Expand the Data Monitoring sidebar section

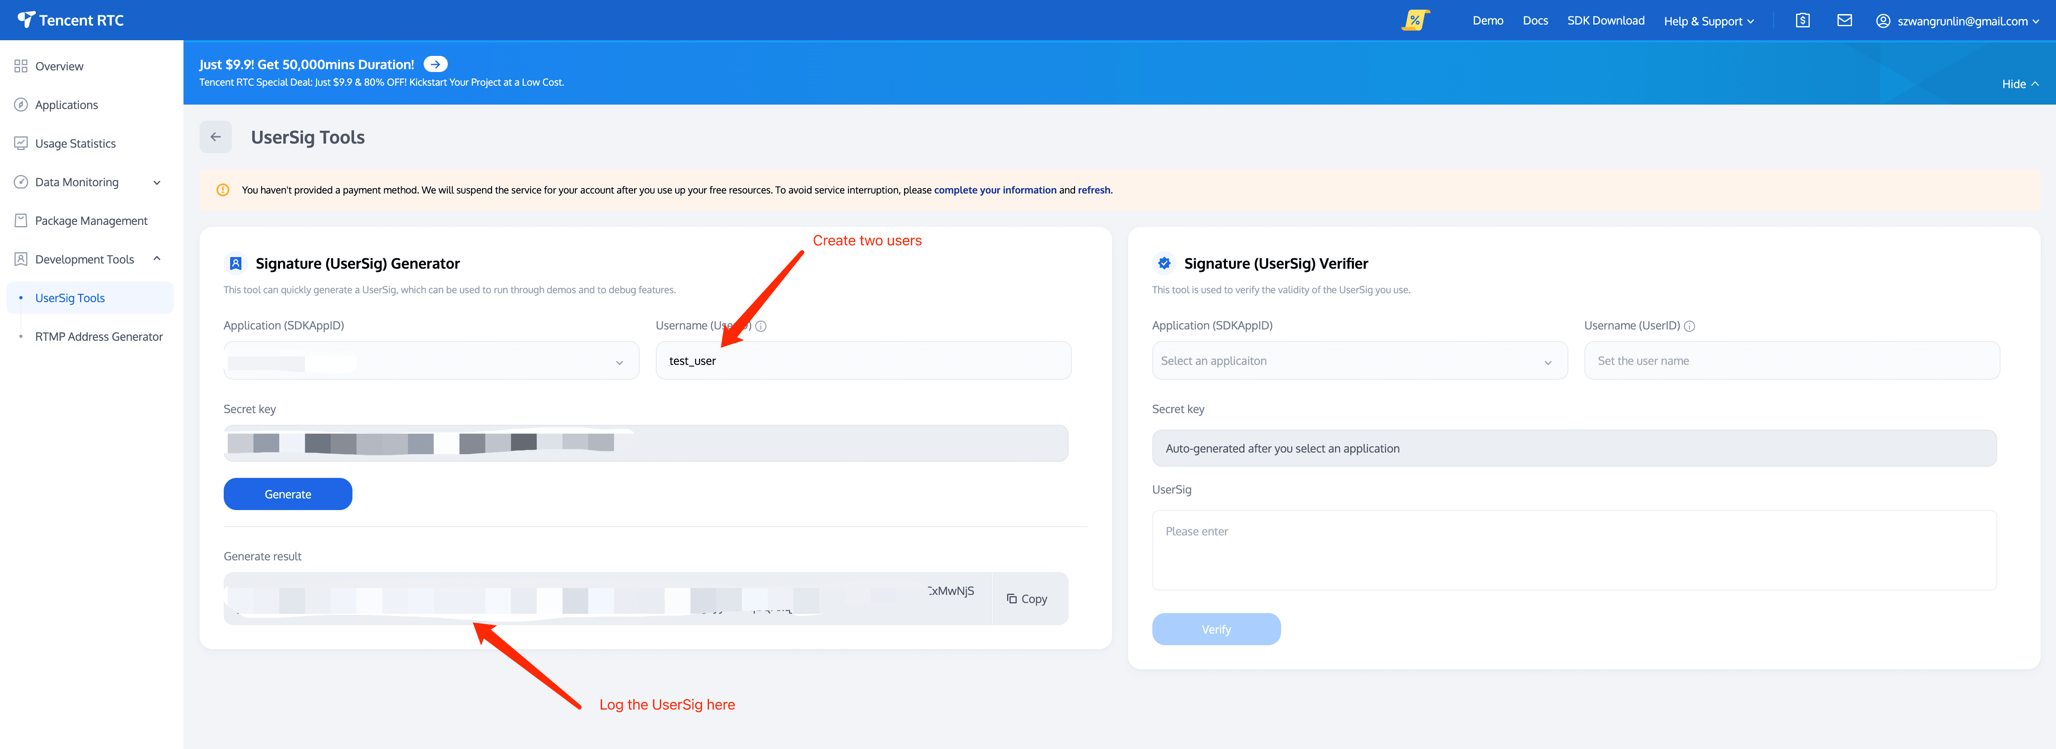tap(157, 182)
